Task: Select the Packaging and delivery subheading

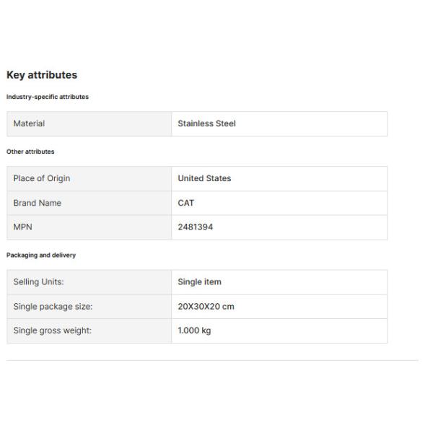Action: click(41, 255)
